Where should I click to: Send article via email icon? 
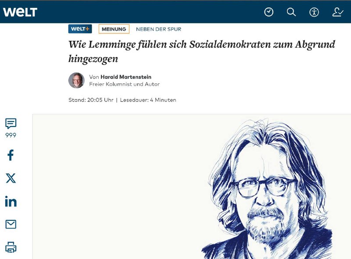[11, 224]
